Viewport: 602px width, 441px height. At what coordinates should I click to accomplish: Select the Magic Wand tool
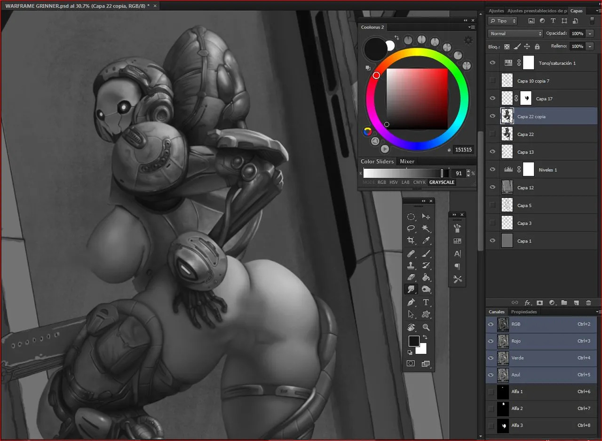[x=426, y=228]
